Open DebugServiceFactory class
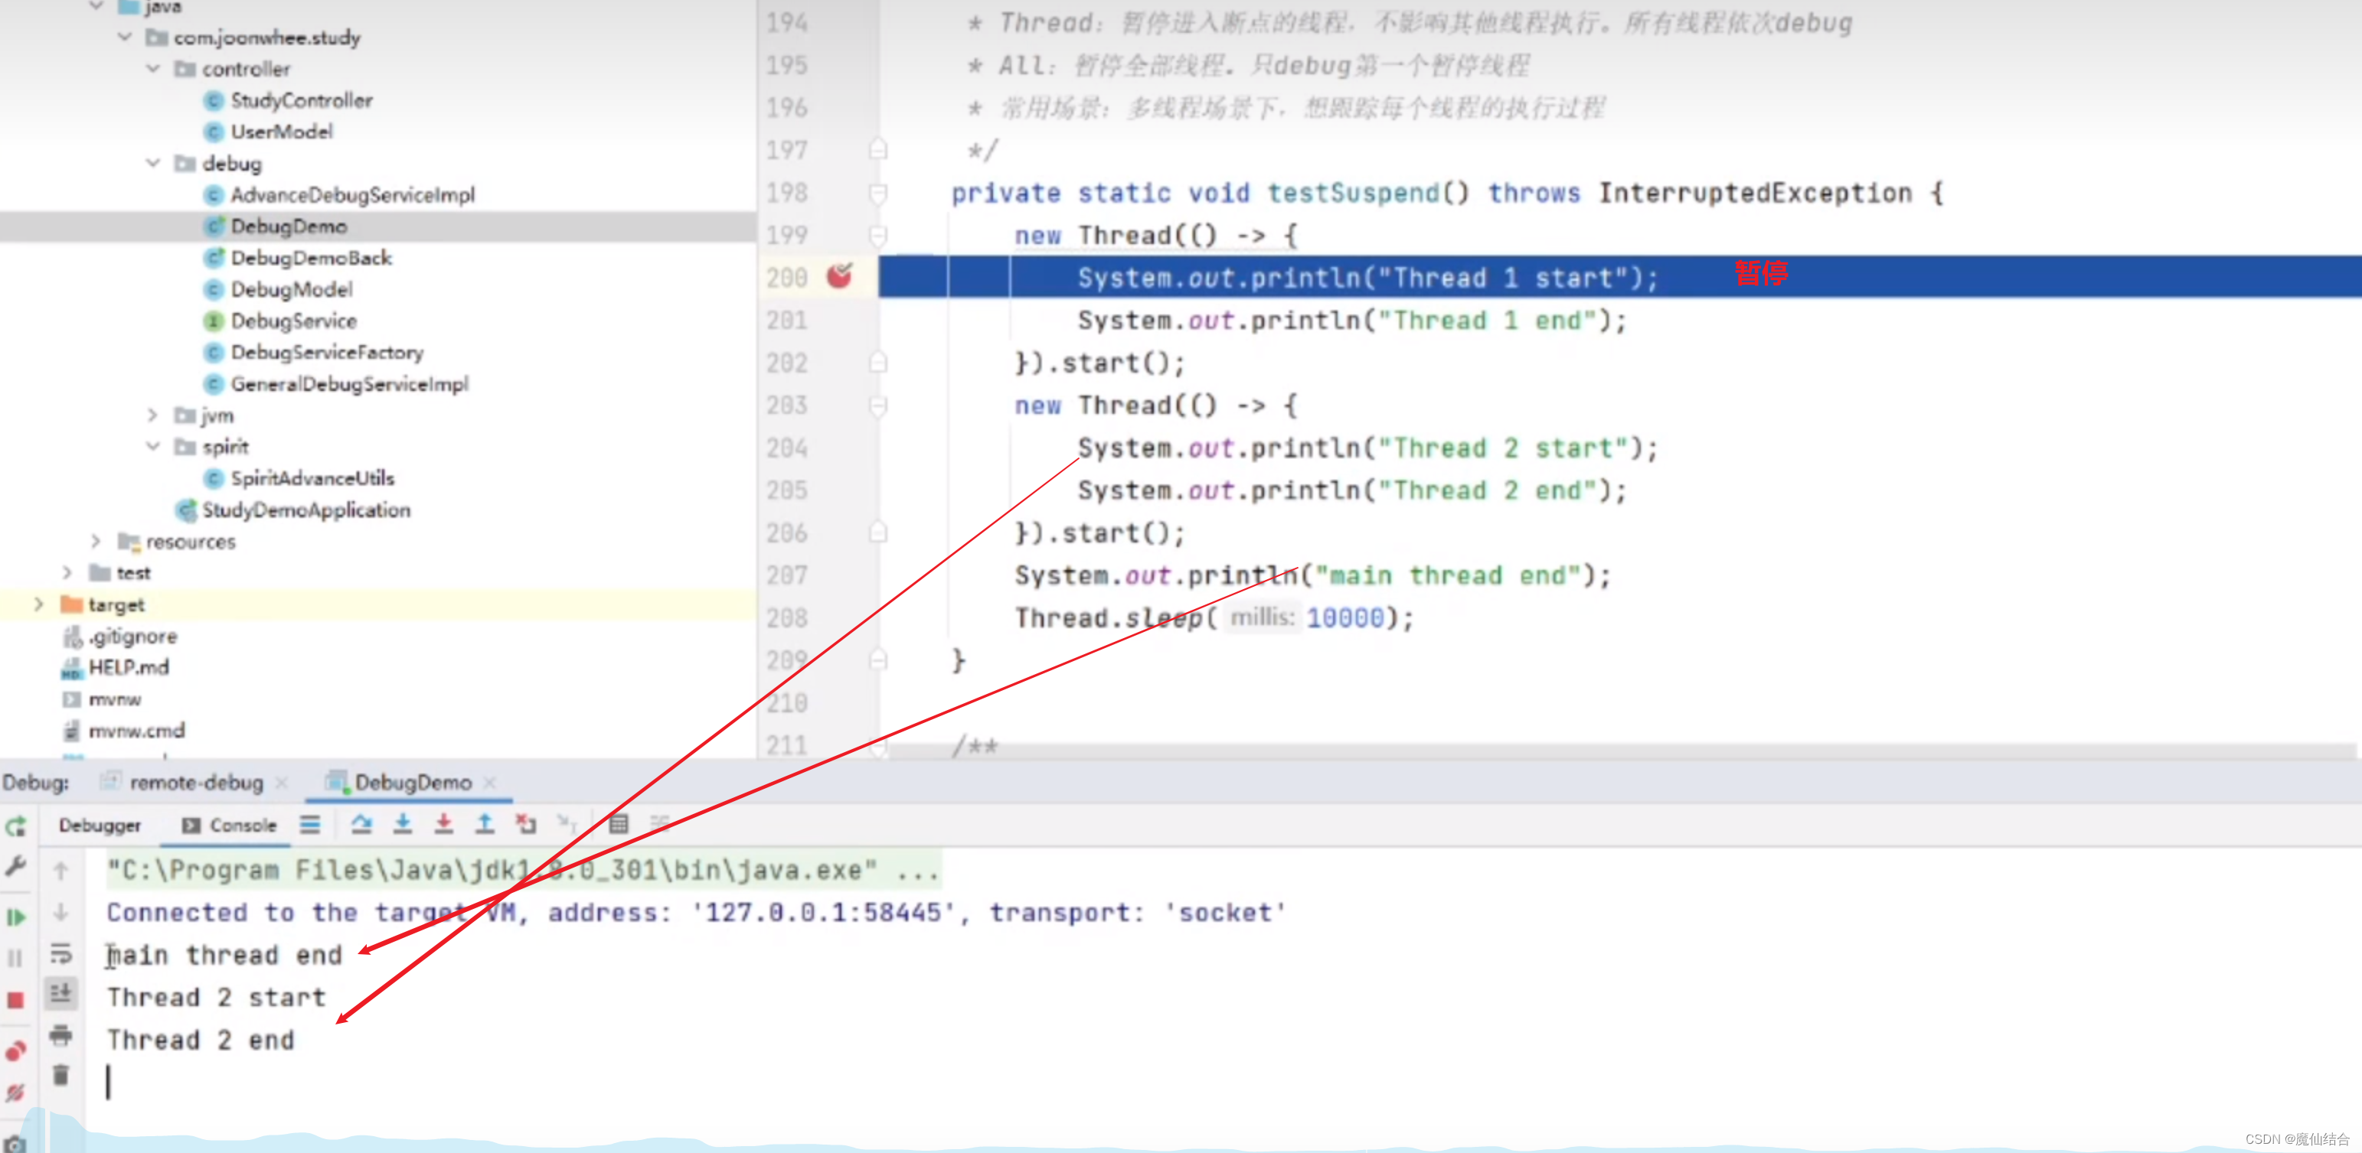Image resolution: width=2362 pixels, height=1153 pixels. (x=326, y=353)
